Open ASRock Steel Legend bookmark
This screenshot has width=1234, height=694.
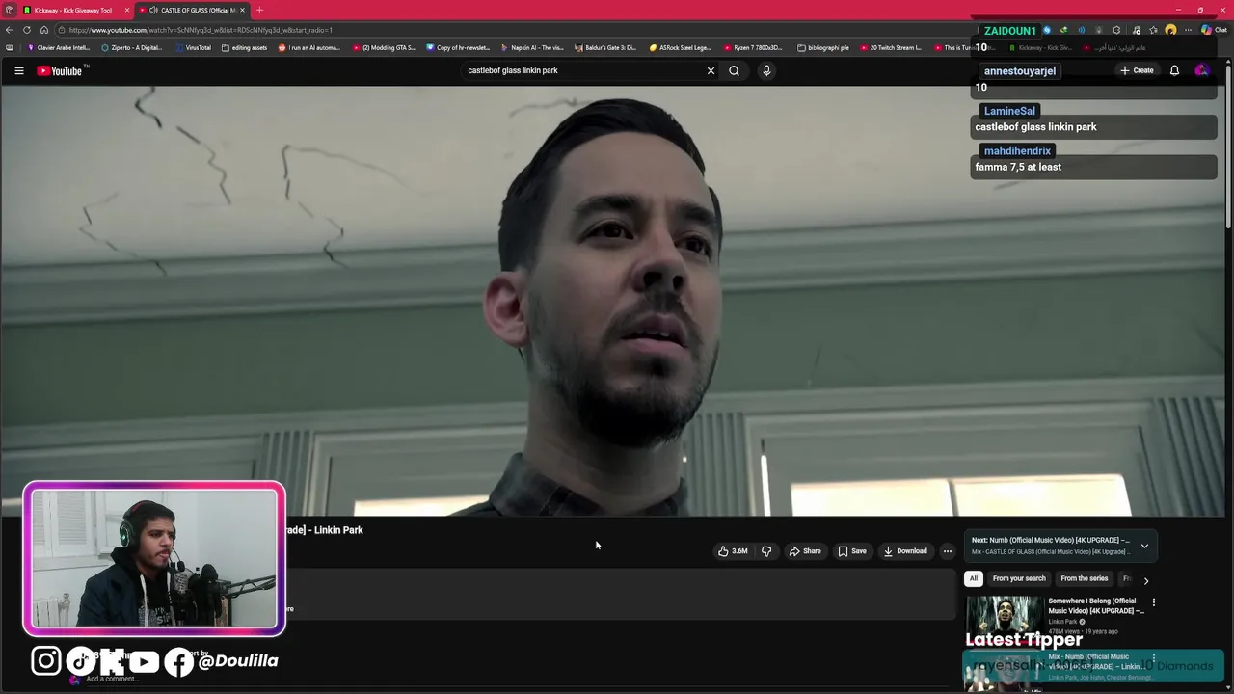click(x=680, y=47)
